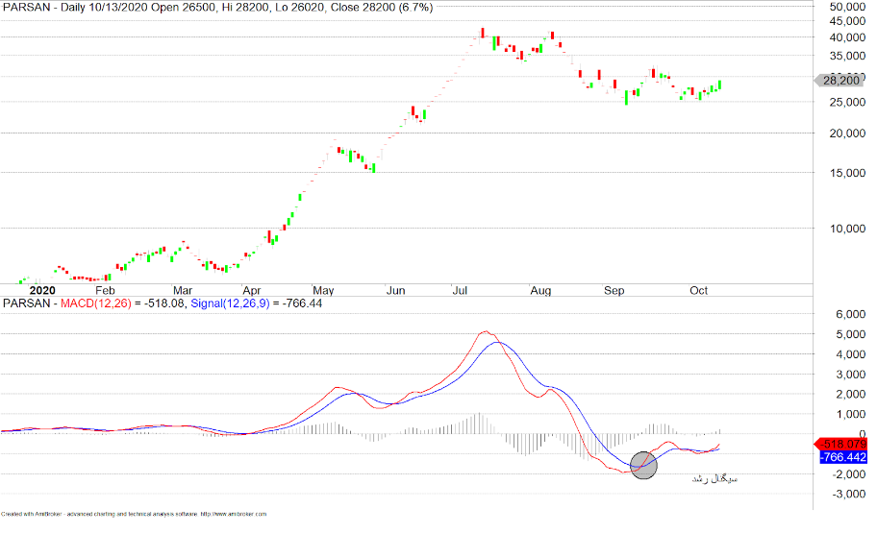Click the 6,000 MACD axis label
Viewport: 877px width, 533px height.
[844, 314]
